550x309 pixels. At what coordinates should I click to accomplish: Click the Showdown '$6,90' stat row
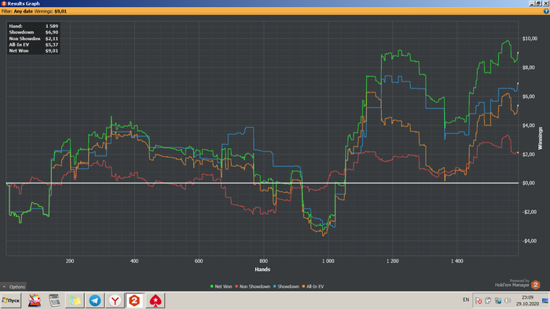pyautogui.click(x=34, y=32)
